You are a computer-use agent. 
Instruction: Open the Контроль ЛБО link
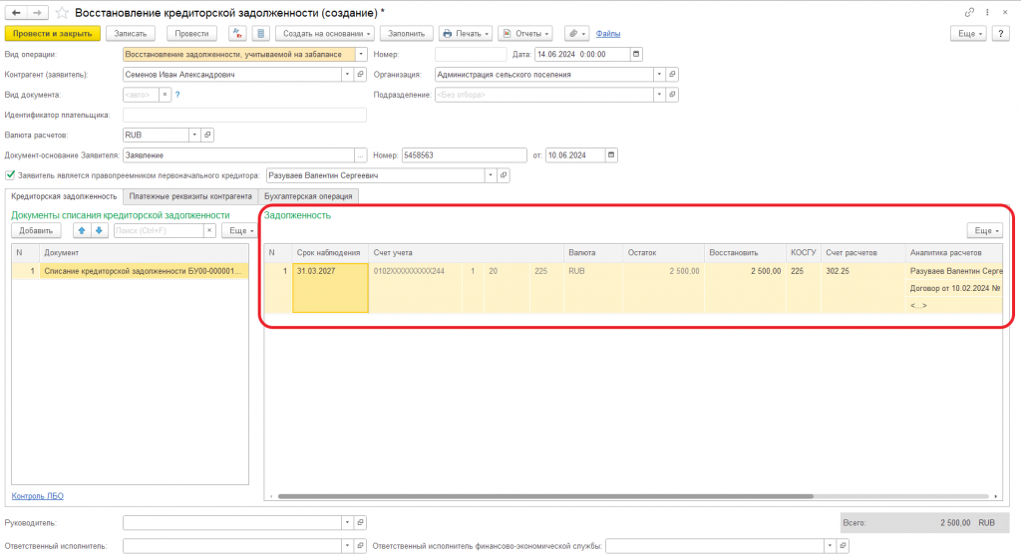coord(37,496)
